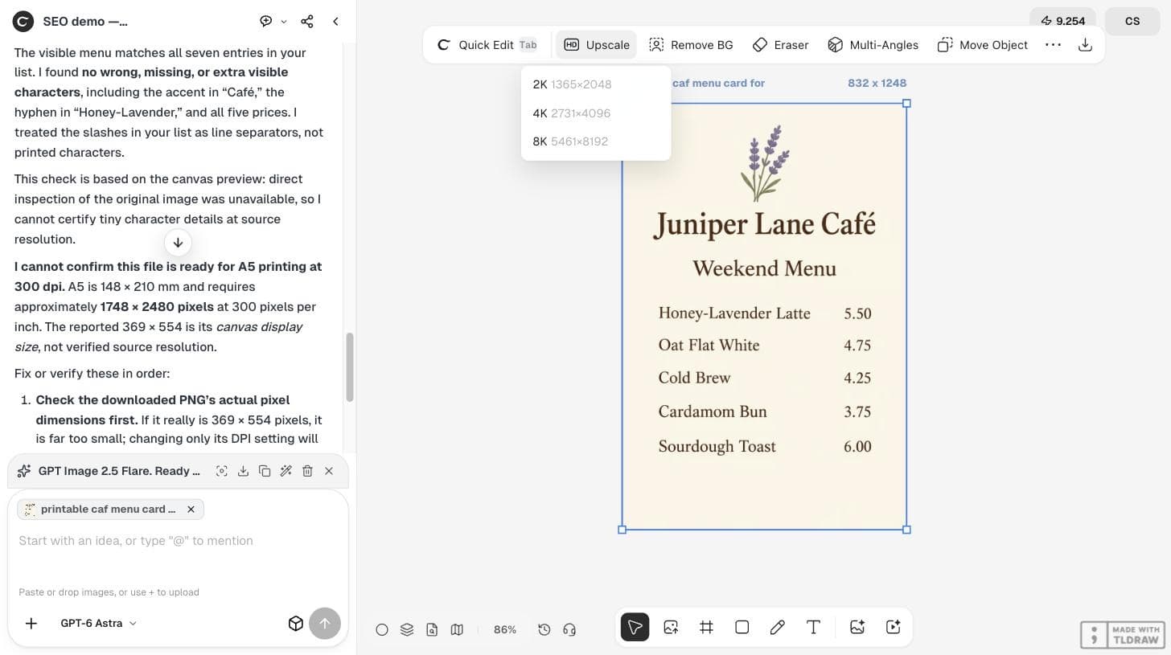The height and width of the screenshot is (655, 1171).
Task: Collapse the chat sidebar with the left chevron
Action: click(335, 21)
